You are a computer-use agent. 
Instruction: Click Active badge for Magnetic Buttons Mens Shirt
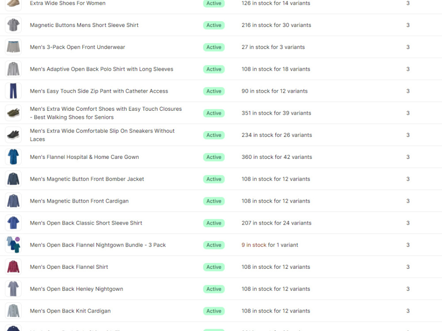213,25
